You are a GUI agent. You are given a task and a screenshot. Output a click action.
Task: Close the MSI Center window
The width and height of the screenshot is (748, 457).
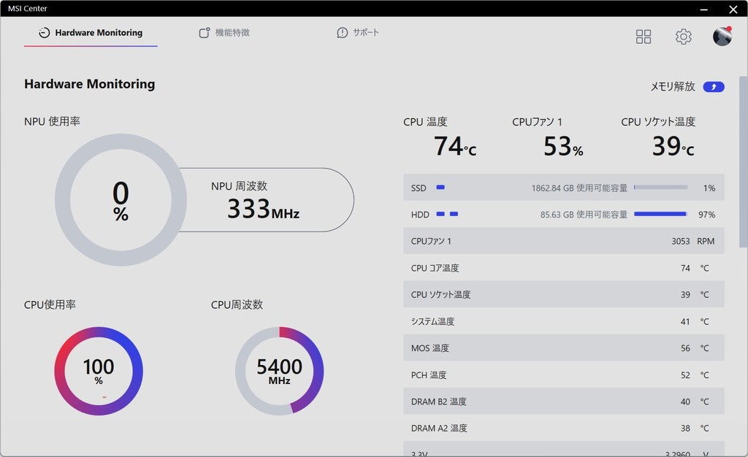point(733,9)
